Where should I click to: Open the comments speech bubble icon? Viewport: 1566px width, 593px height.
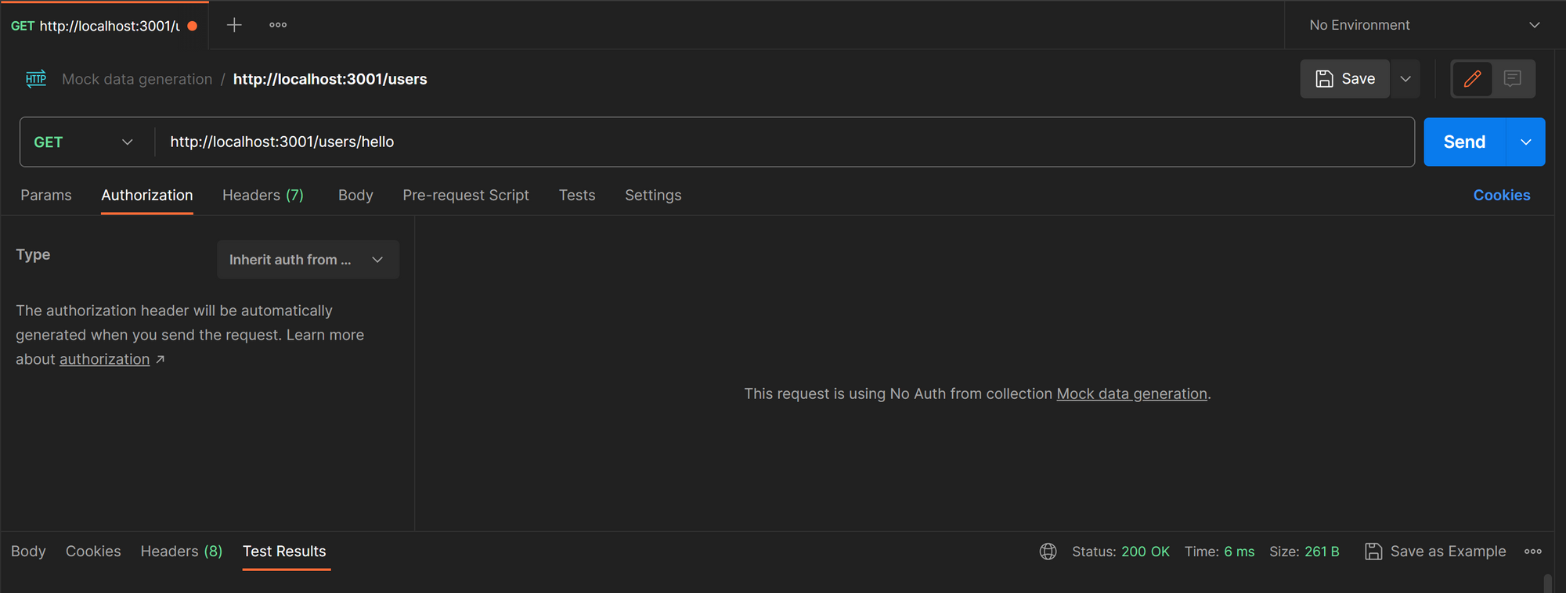(1513, 79)
